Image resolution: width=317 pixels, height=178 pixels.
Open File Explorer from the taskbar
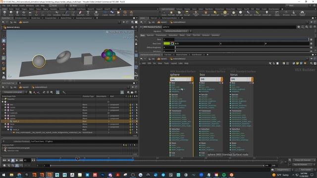[11, 175]
